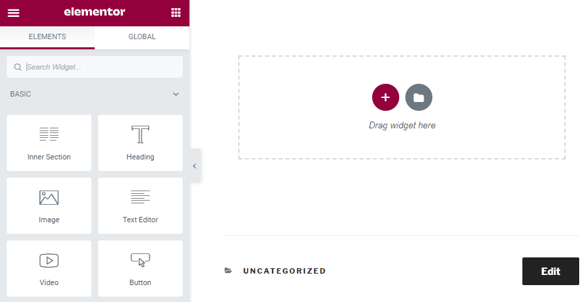Viewport: 588px width, 302px height.
Task: Click the Basic category heading
Action: pyautogui.click(x=20, y=95)
